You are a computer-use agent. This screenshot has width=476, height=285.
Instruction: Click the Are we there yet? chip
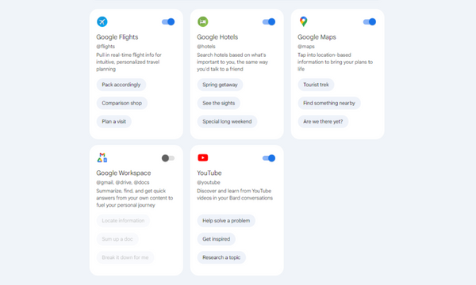point(323,121)
